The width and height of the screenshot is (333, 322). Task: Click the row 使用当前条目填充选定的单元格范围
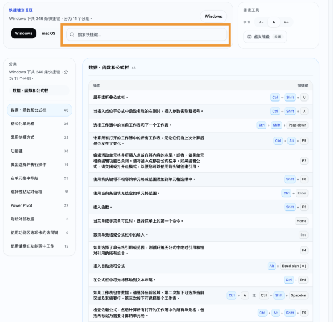tap(200, 193)
